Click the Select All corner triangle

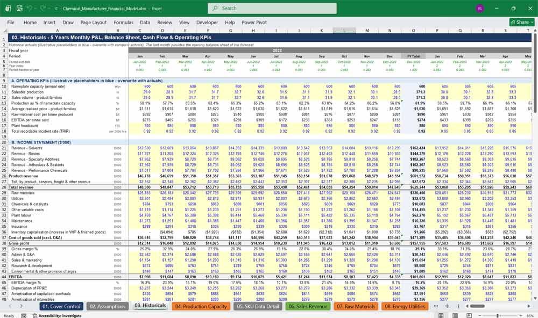[4, 31]
